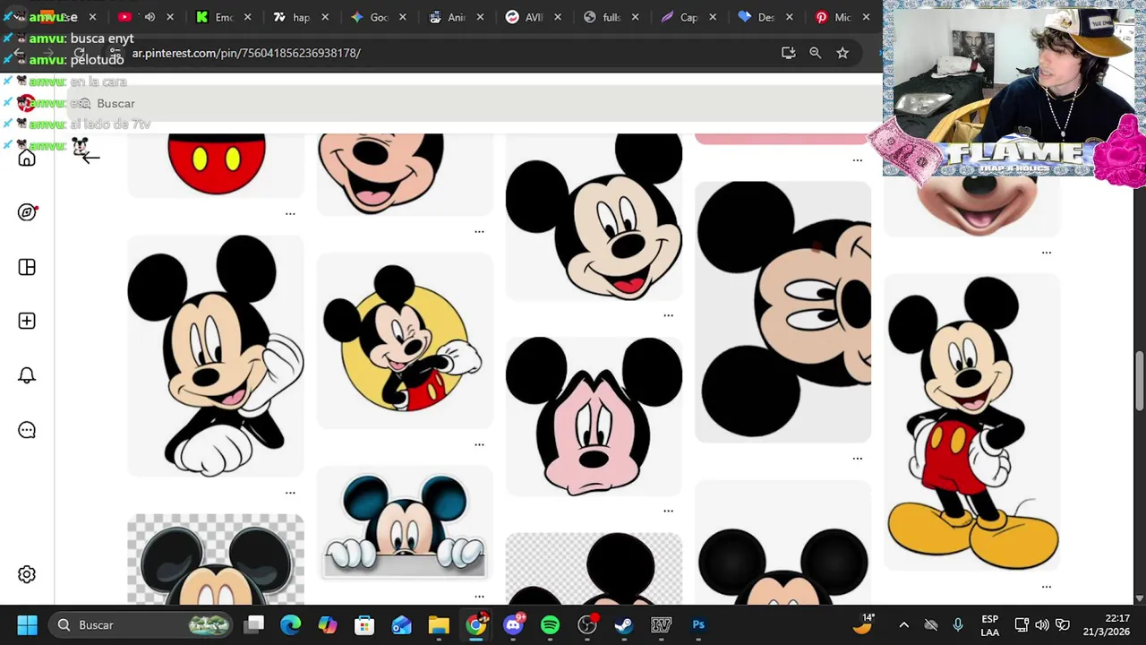Open more options for waving Mickey pin

(x=290, y=493)
